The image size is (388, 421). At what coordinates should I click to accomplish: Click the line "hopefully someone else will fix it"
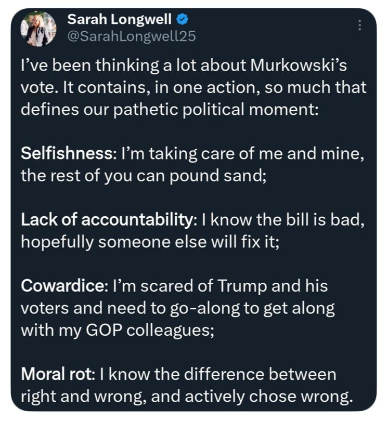tap(150, 242)
